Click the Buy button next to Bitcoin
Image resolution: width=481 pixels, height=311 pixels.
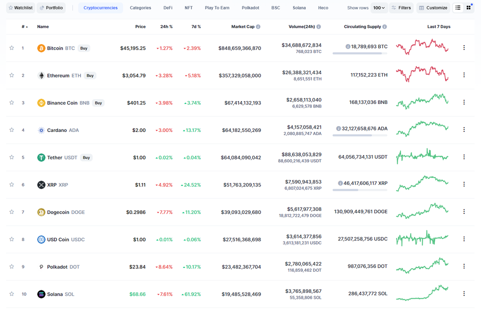83,48
